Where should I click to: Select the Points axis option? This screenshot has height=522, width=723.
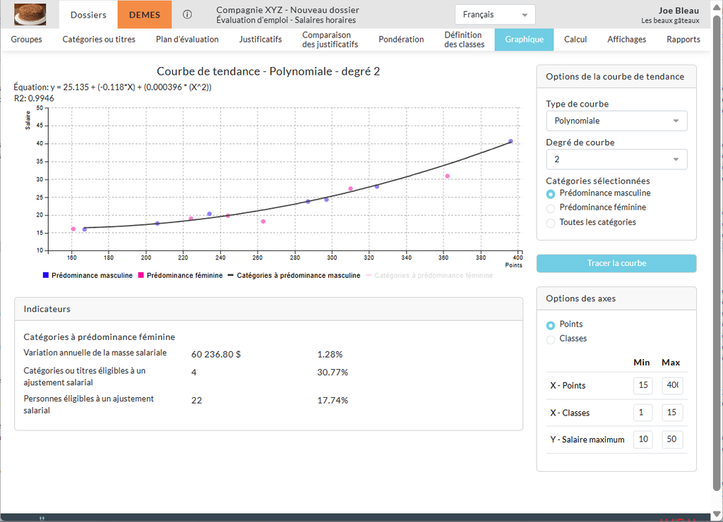tap(551, 325)
